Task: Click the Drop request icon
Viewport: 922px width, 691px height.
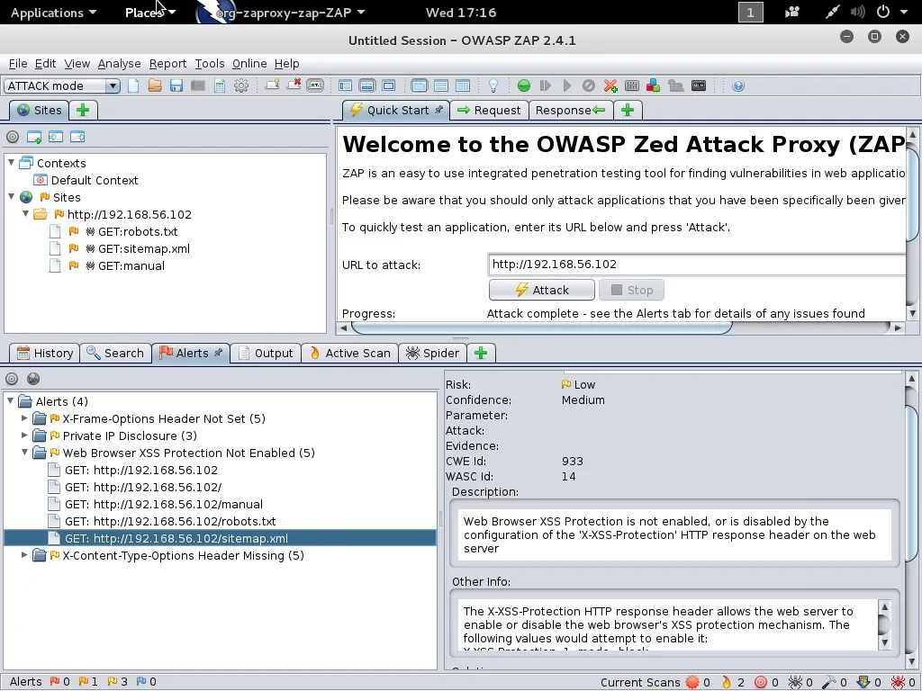Action: [x=588, y=85]
